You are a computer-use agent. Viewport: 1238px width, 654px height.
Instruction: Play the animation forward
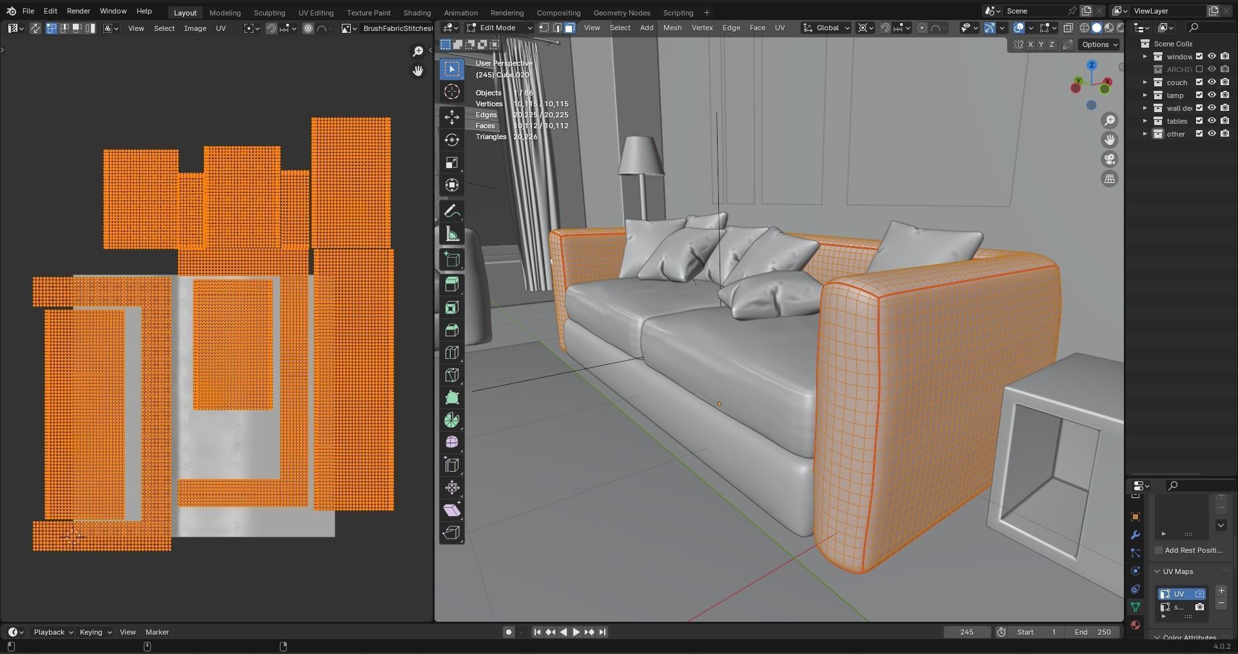[576, 632]
